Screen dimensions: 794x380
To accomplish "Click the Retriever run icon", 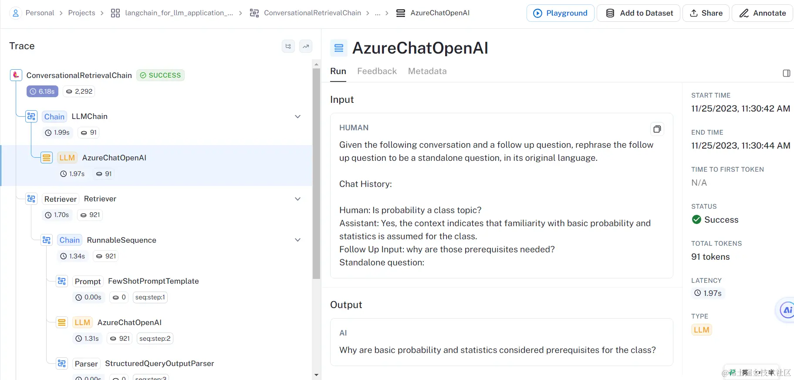I will pyautogui.click(x=31, y=199).
